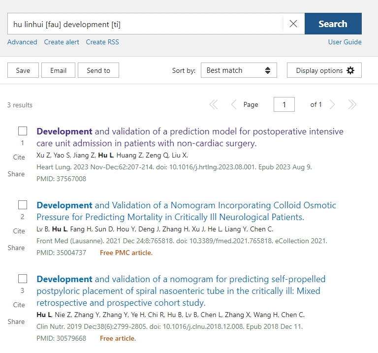Jump to last page double-arrow icon

[x=352, y=105]
